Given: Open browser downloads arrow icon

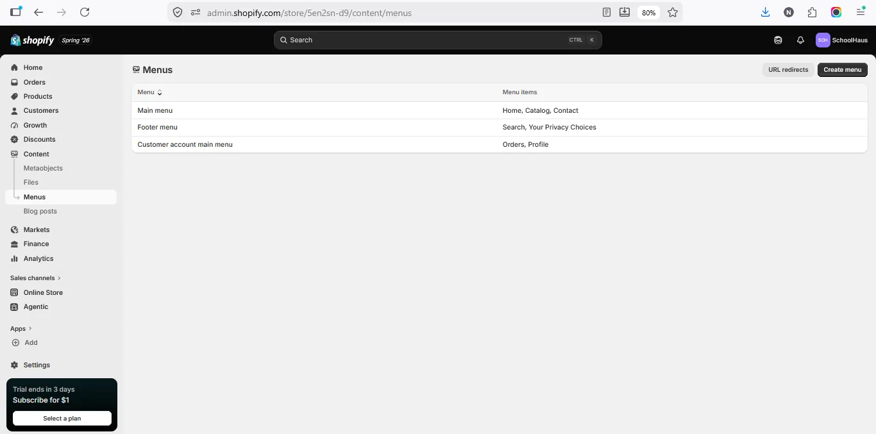Looking at the screenshot, I should 765,12.
